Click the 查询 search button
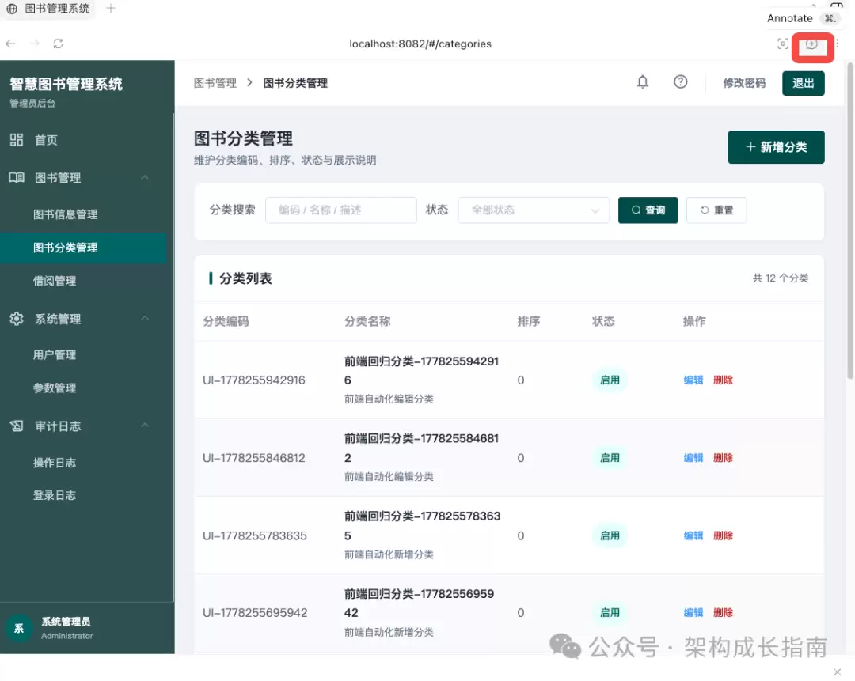The image size is (855, 681). point(648,210)
